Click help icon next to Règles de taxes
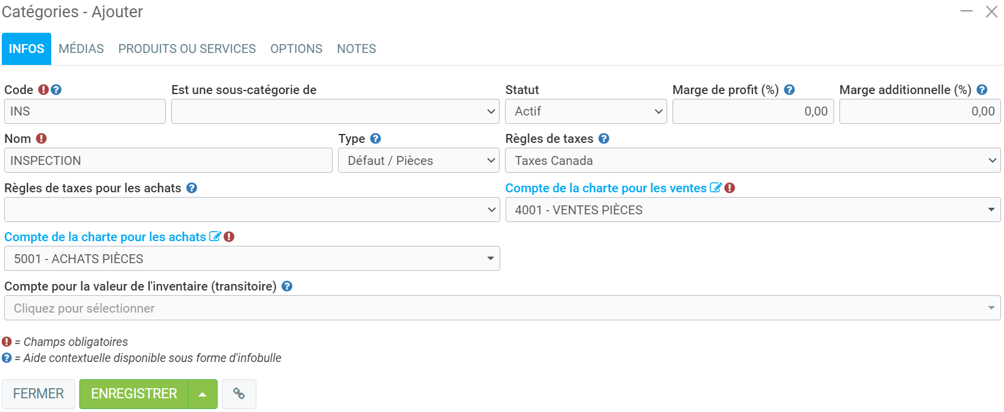The image size is (1004, 412). click(604, 139)
